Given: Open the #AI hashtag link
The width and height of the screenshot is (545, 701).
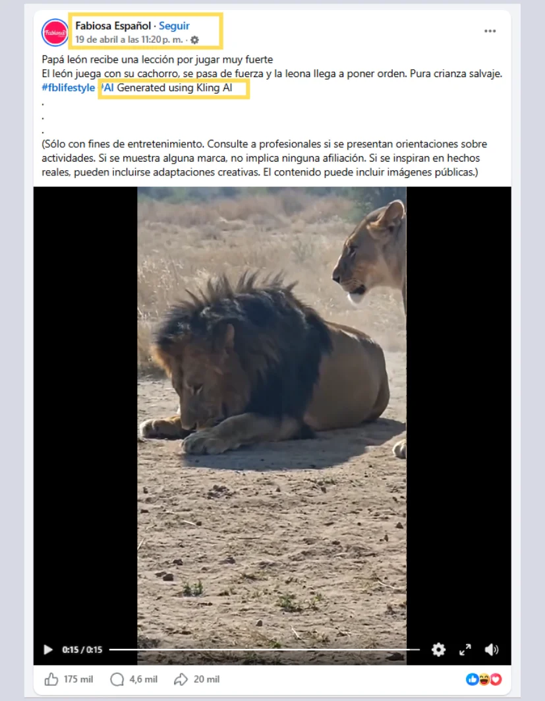Looking at the screenshot, I should tap(107, 88).
